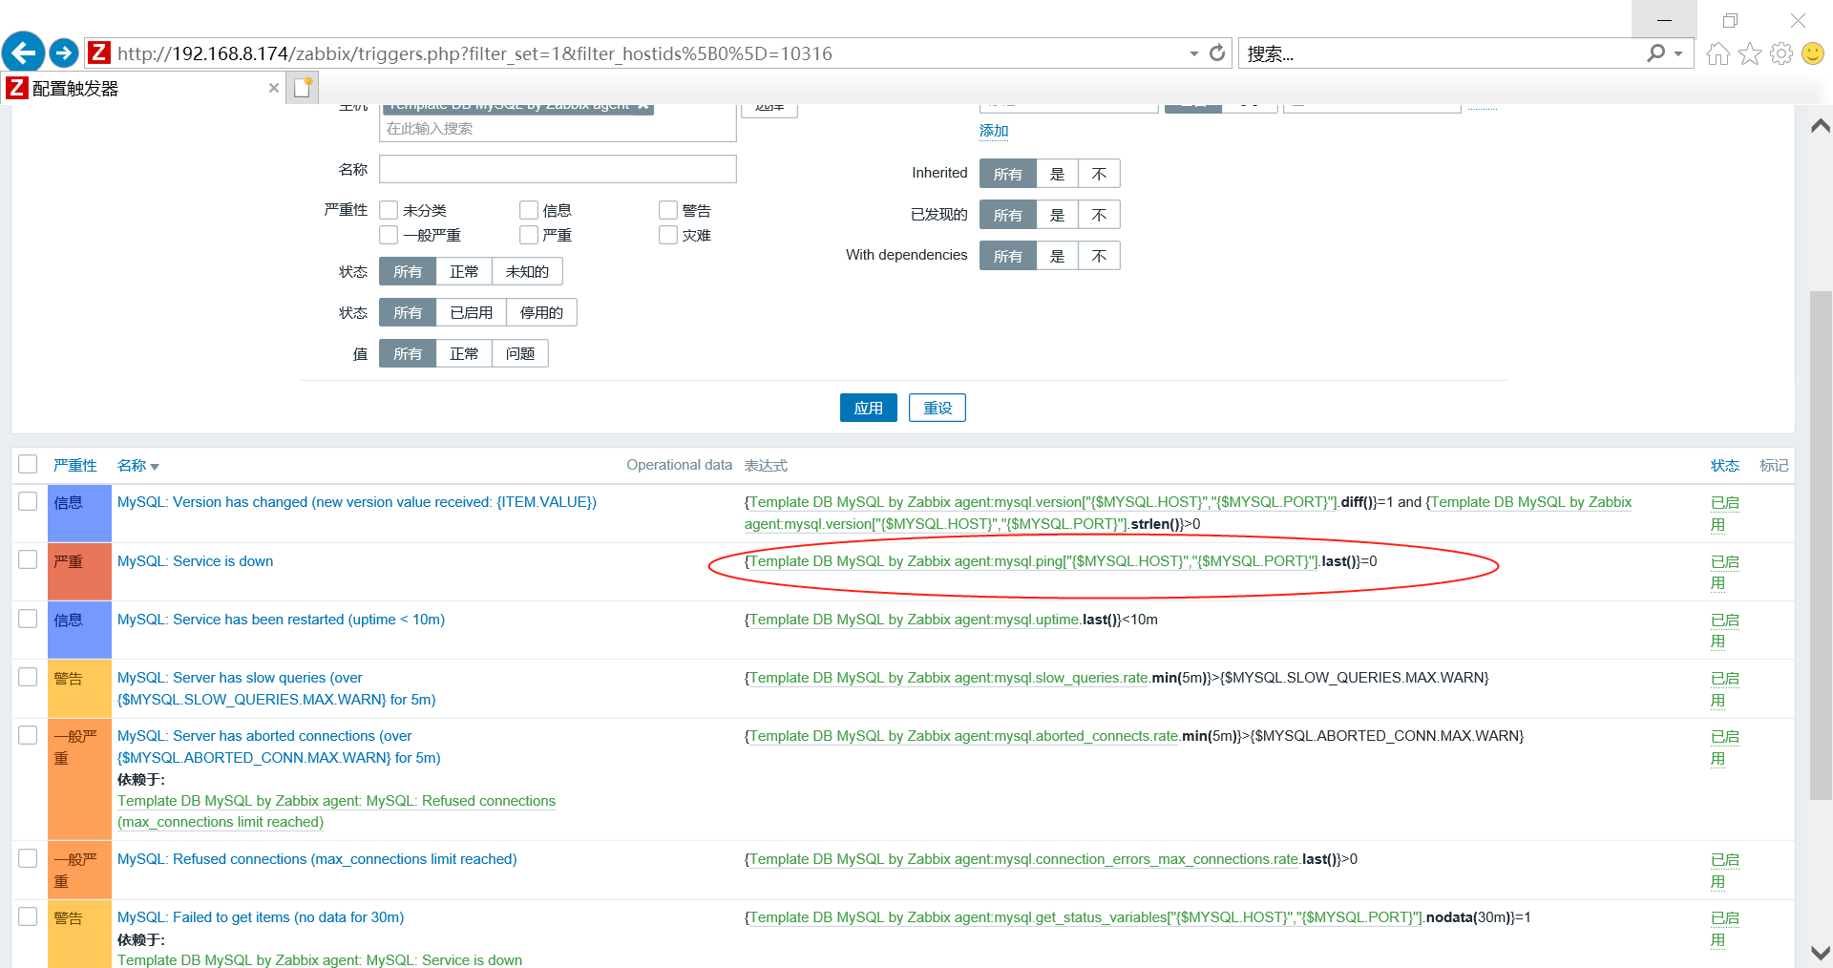Viewport: 1833px width, 968px height.
Task: Check the 灾难 severity checkbox
Action: pyautogui.click(x=668, y=235)
